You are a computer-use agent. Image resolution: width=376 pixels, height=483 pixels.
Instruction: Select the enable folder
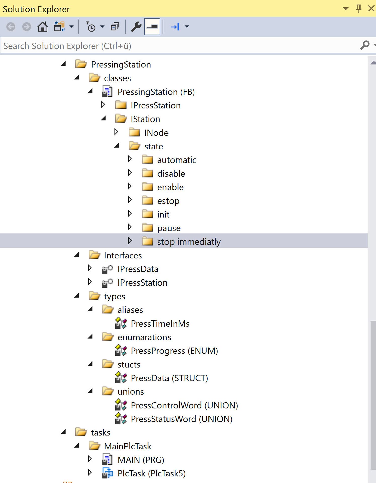point(170,187)
